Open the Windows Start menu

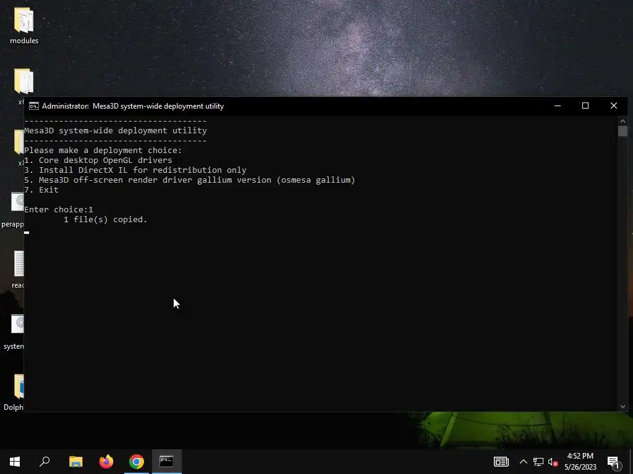(x=15, y=462)
